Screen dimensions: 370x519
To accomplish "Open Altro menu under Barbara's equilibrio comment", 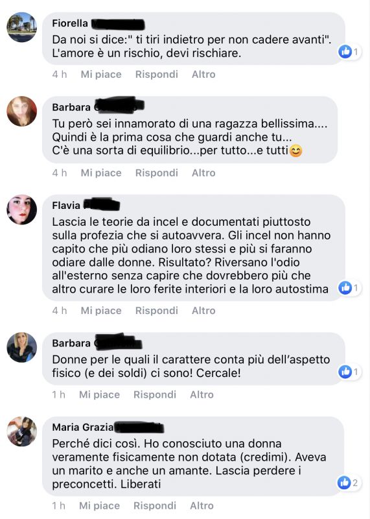I will point(203,173).
